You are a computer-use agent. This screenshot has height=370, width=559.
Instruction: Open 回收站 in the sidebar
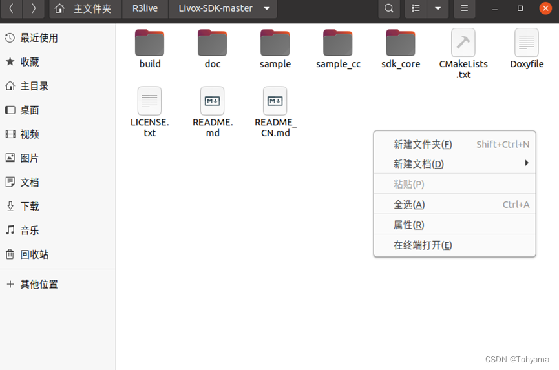coord(58,254)
